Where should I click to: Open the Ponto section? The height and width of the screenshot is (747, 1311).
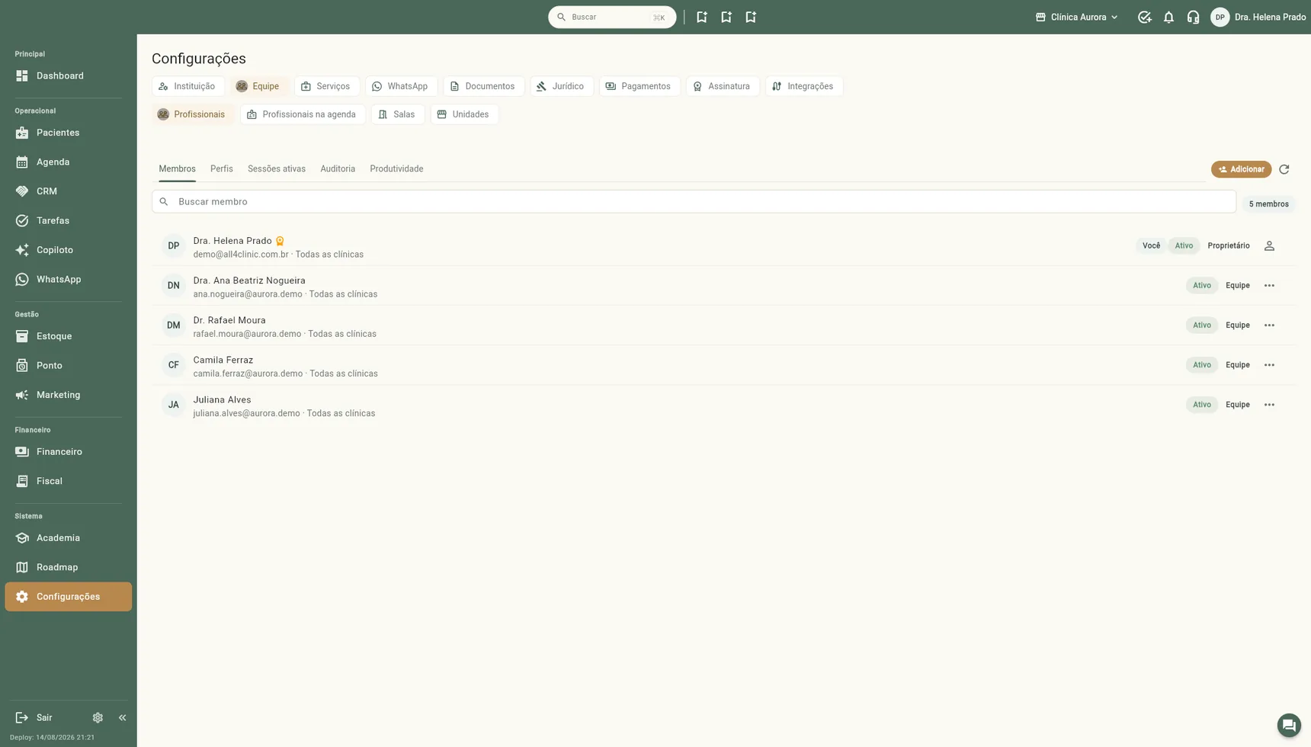click(68, 365)
